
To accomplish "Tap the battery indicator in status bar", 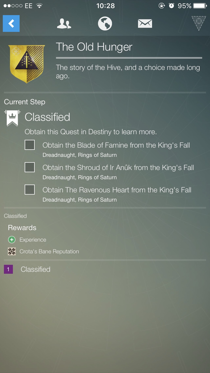I will pyautogui.click(x=200, y=6).
